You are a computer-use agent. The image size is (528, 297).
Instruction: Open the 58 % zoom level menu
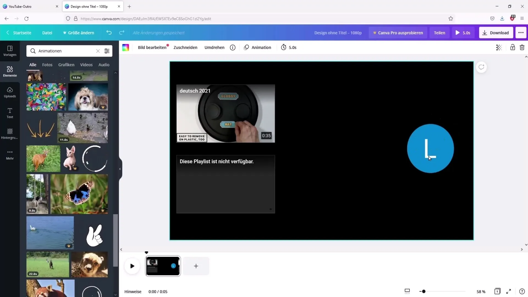tap(481, 291)
